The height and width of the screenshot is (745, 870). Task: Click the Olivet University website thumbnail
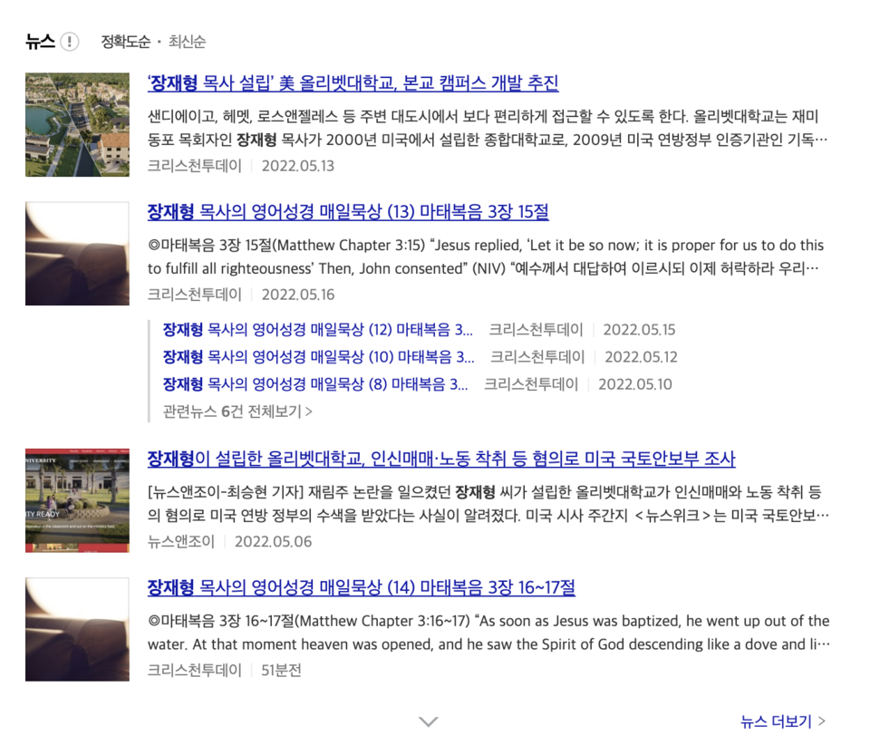point(77,500)
